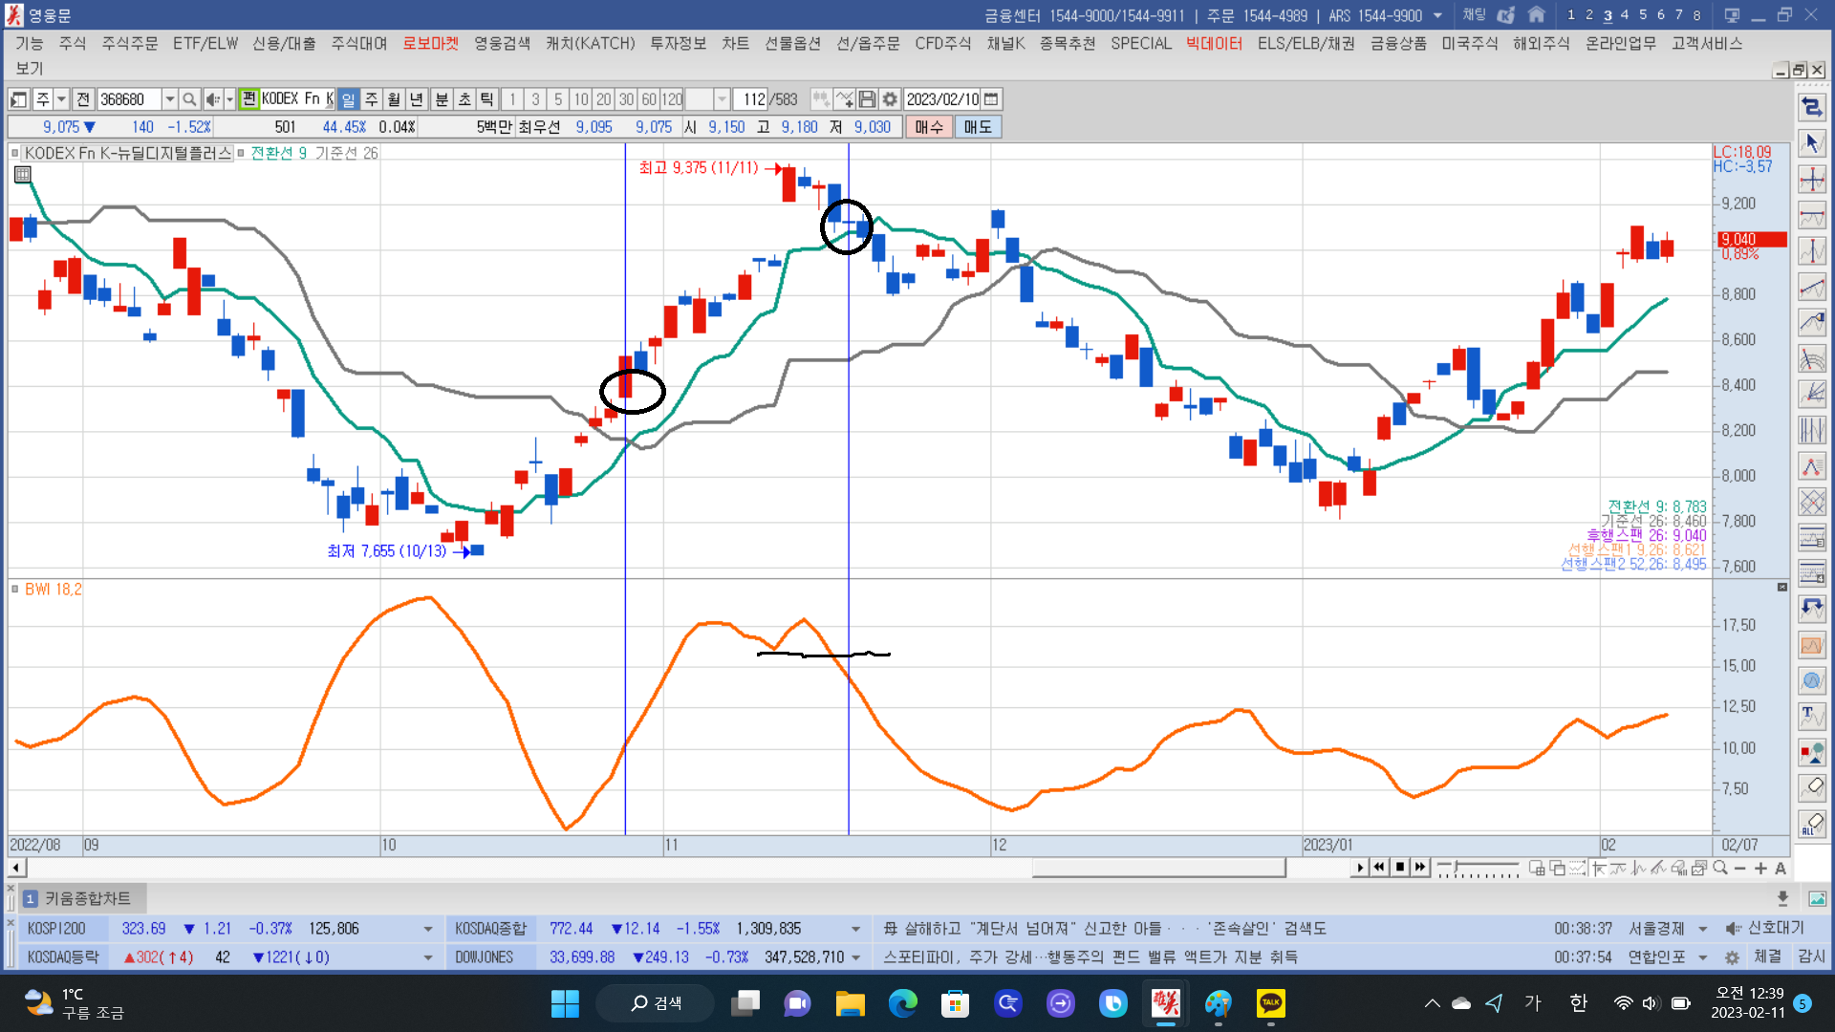The height and width of the screenshot is (1032, 1835).
Task: Expand the KOSPI200 index dropdown arrow
Action: (427, 929)
